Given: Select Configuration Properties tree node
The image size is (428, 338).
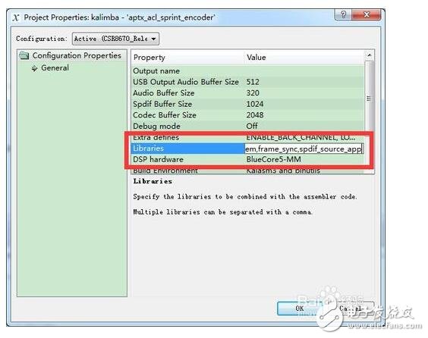Looking at the screenshot, I should click(x=77, y=55).
